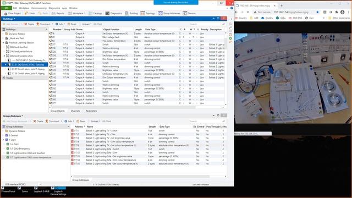Open the Edit menu
Screen dimensions: 352x198
point(15,8)
